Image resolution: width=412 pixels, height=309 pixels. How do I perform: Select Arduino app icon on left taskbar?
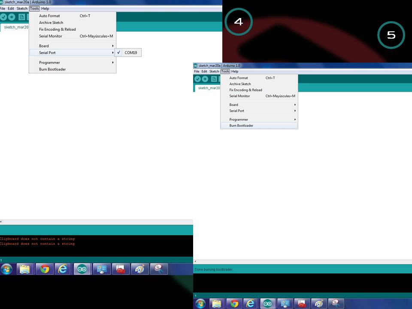tap(82, 269)
